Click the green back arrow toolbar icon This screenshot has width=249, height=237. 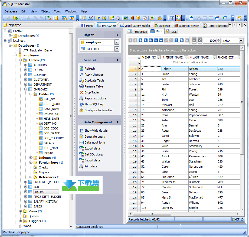(225, 18)
